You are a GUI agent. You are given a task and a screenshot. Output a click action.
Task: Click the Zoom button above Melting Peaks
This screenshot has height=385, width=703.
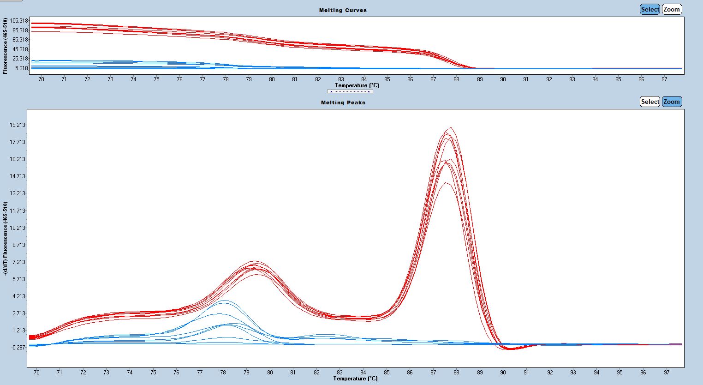(672, 102)
